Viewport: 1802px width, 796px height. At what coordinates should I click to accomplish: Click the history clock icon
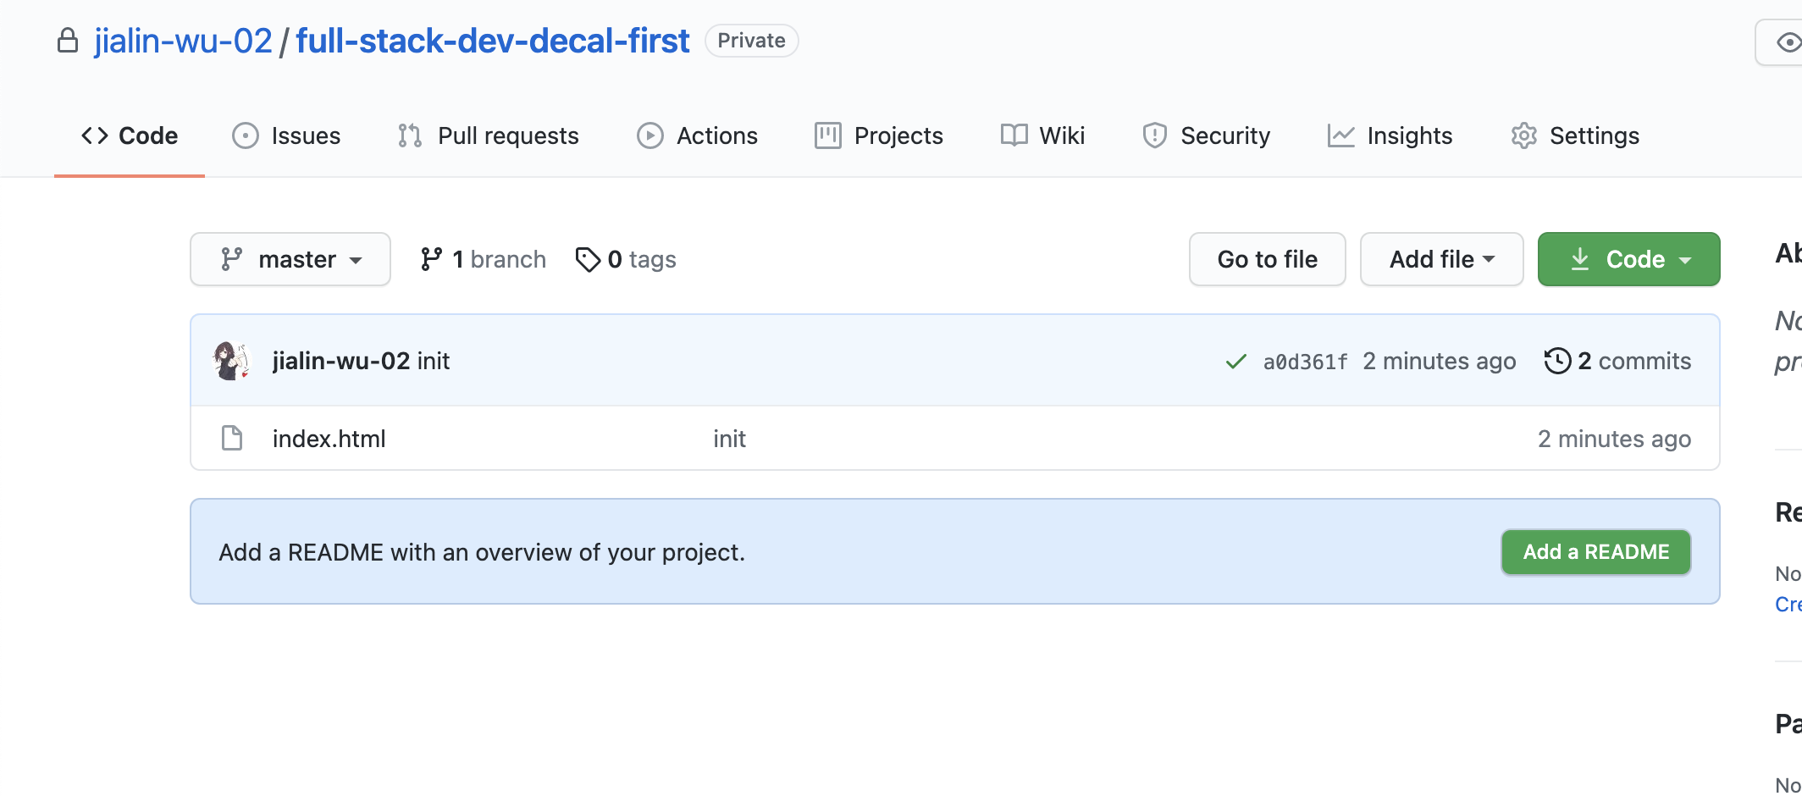(1557, 361)
